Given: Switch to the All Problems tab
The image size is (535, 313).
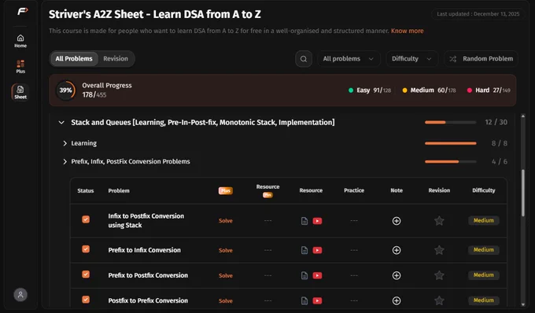Looking at the screenshot, I should click(74, 59).
